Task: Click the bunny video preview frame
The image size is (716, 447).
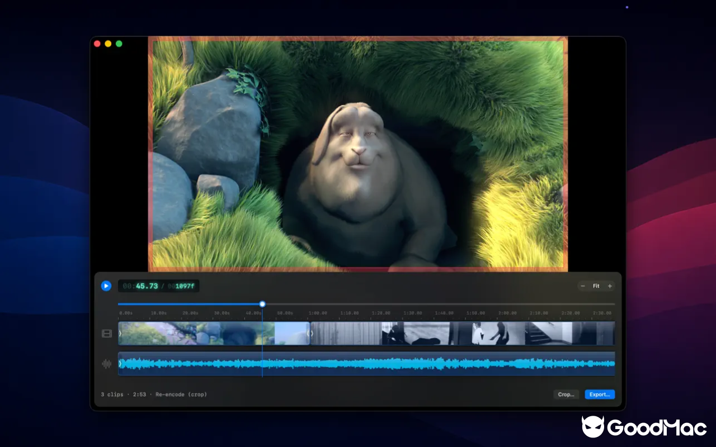Action: 358,154
